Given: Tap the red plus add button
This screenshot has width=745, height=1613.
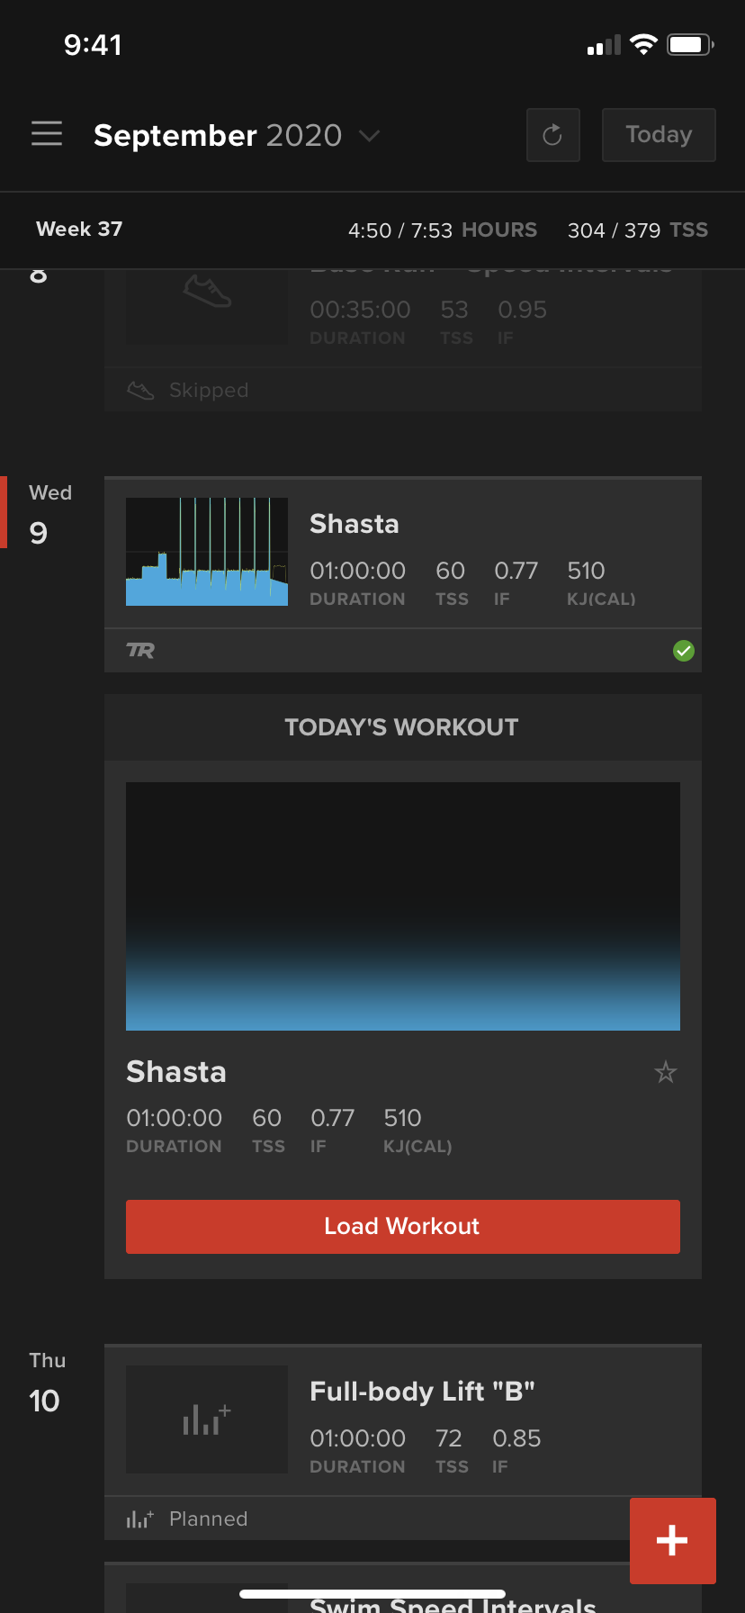Looking at the screenshot, I should (x=672, y=1540).
